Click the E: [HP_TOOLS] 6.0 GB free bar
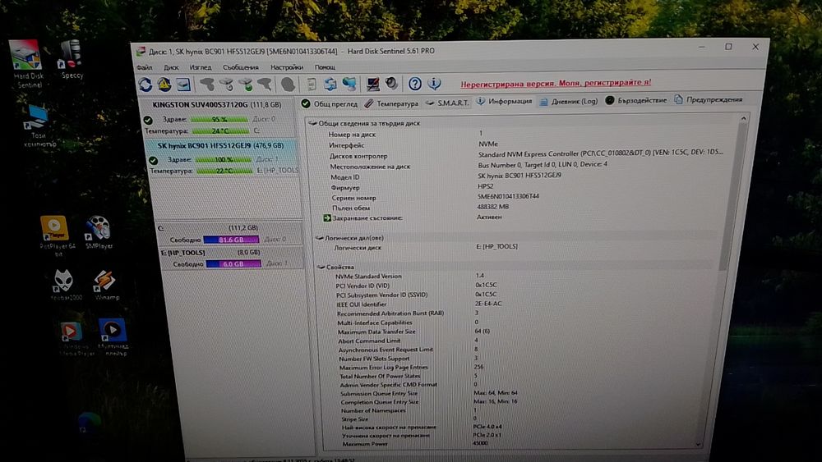The width and height of the screenshot is (822, 462). click(x=233, y=263)
